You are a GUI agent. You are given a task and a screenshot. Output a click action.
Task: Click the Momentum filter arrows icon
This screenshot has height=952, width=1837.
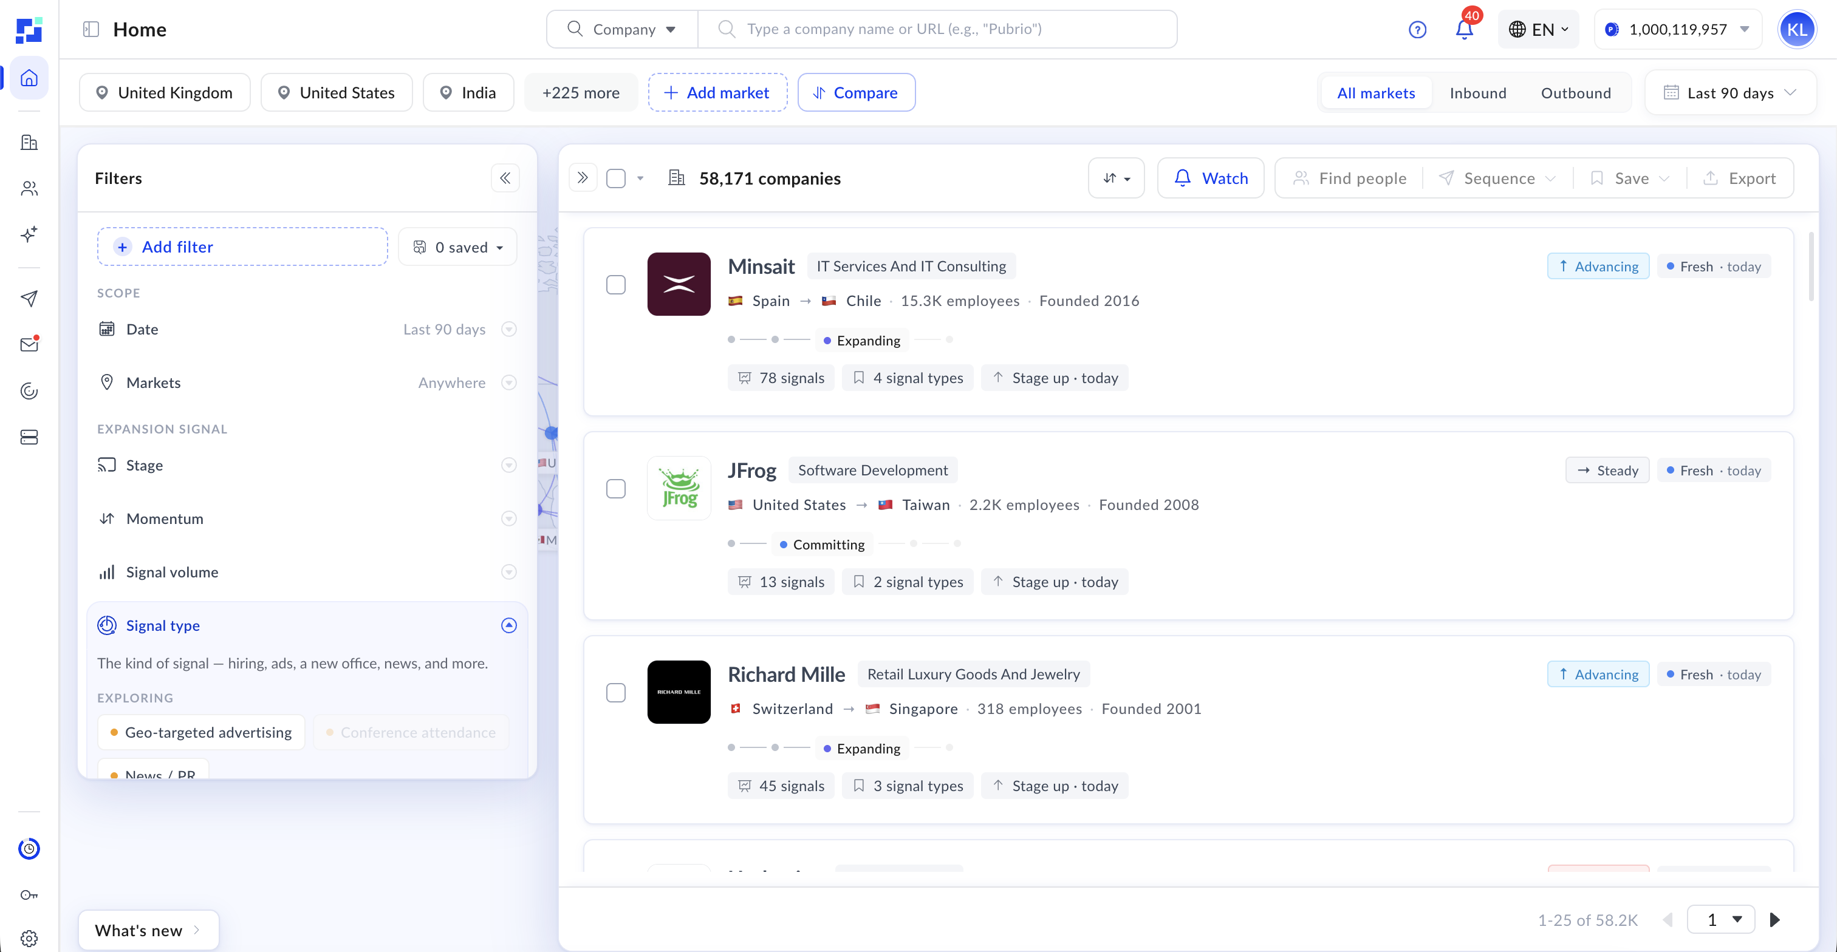tap(107, 518)
